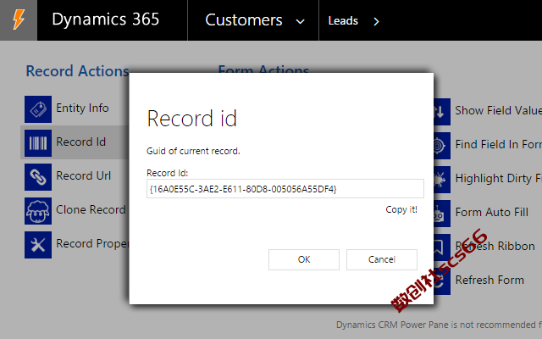542x339 pixels.
Task: Click the Copy it! link
Action: (x=401, y=209)
